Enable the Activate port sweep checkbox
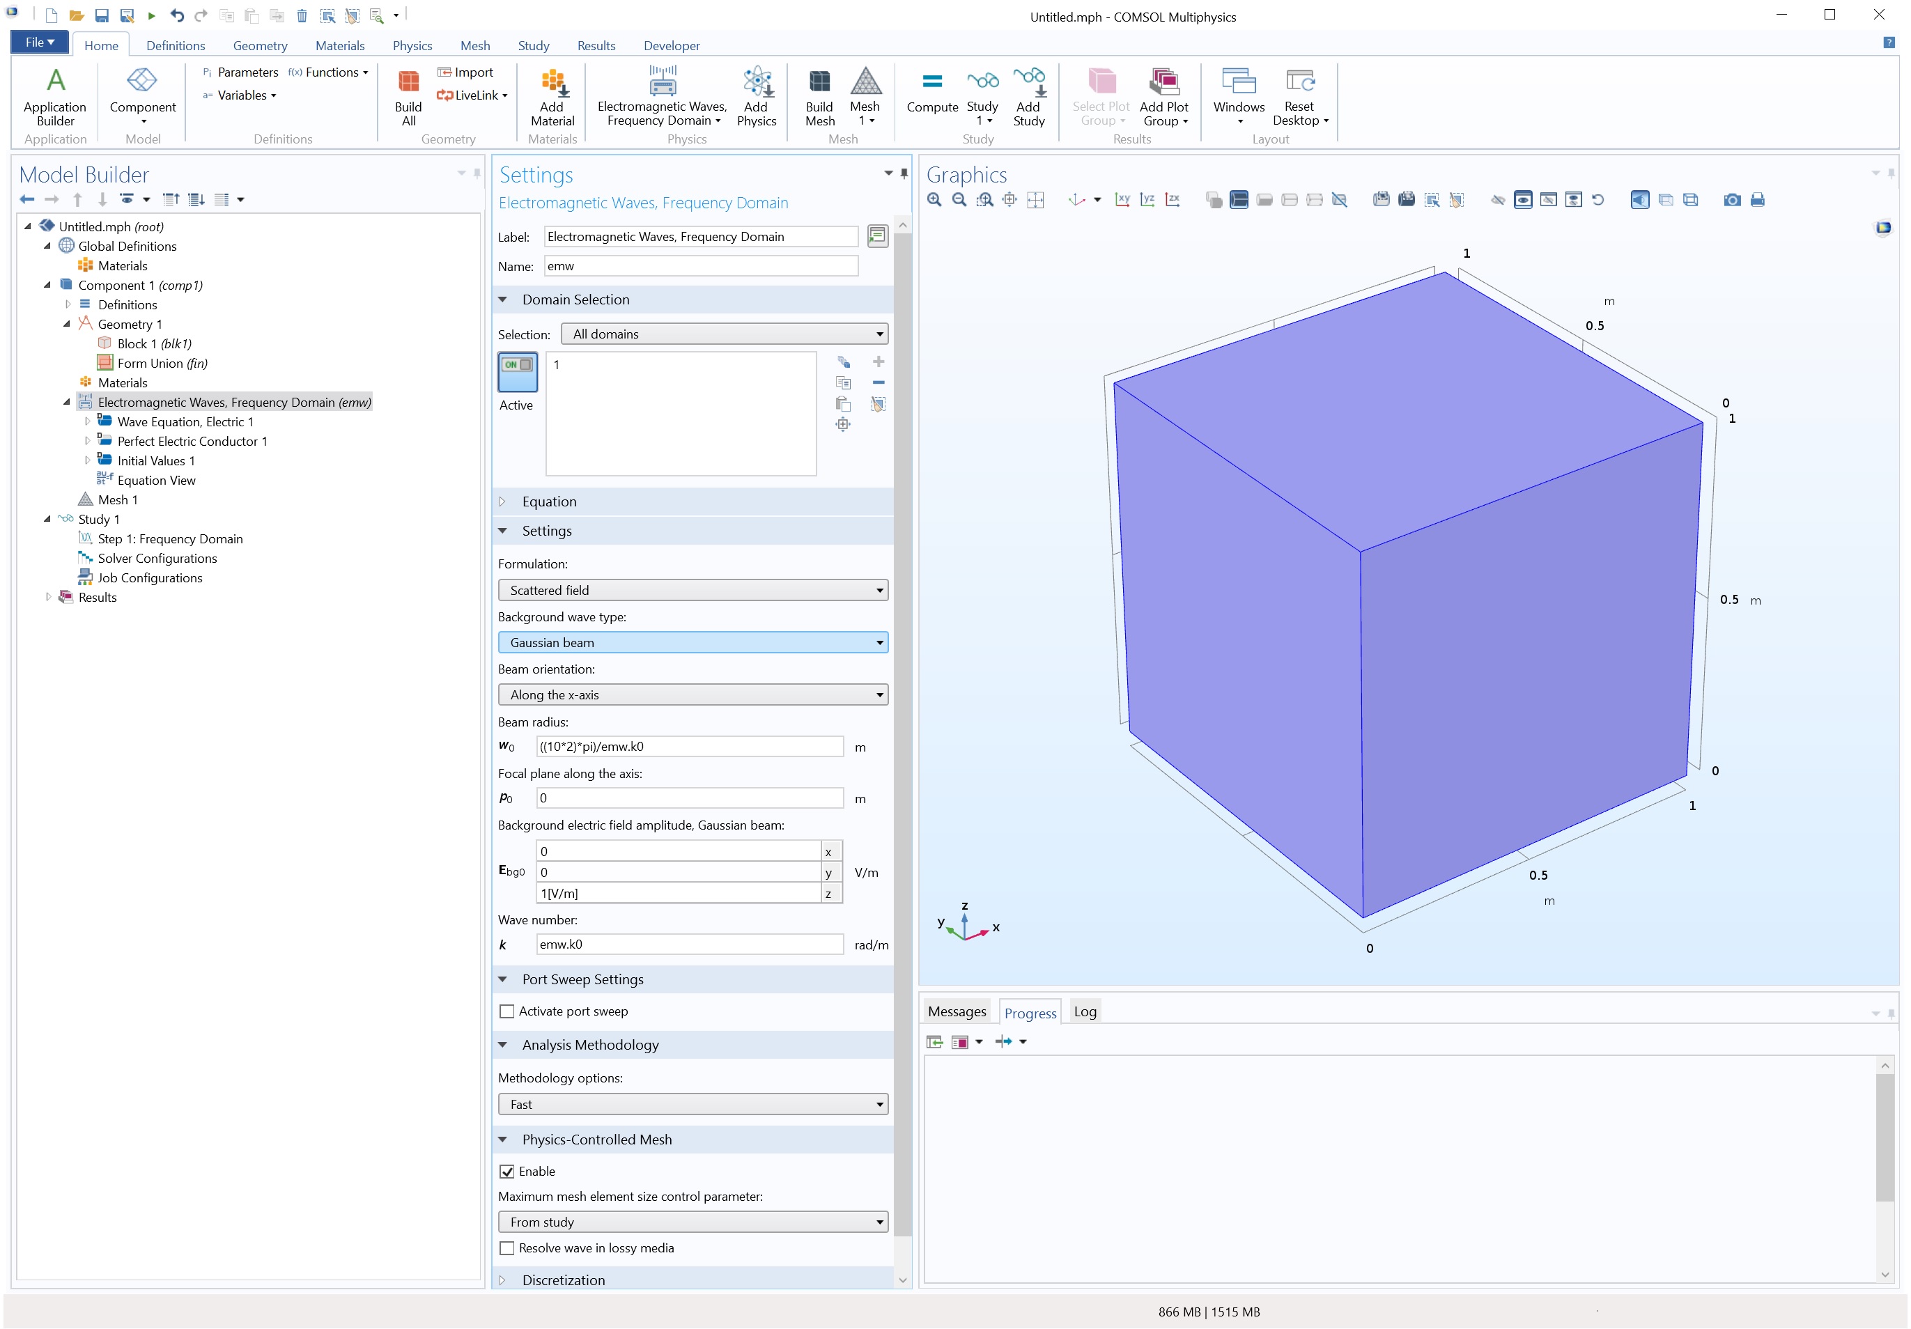This screenshot has width=1911, height=1329. [507, 1011]
